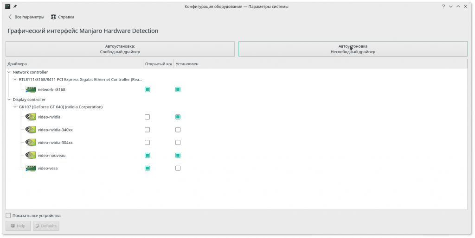Toggle installed checkbox for video-nvidia-340xx

(x=178, y=130)
